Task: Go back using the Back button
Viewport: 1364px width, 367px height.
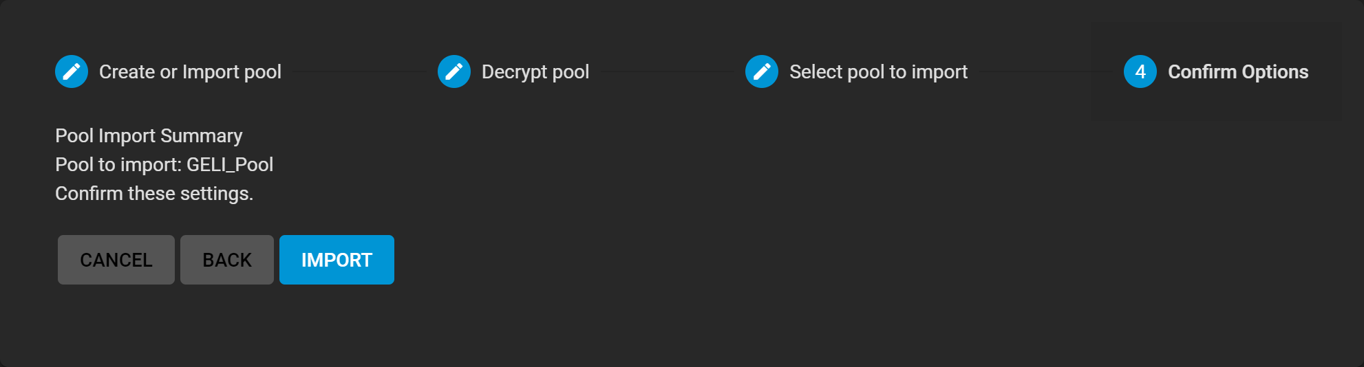Action: (x=227, y=260)
